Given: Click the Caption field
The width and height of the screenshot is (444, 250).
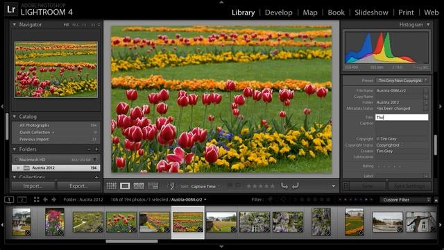Looking at the screenshot, I should tap(402, 128).
